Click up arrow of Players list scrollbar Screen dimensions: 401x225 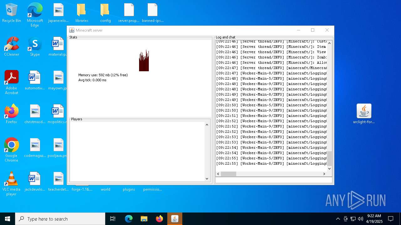pos(207,125)
